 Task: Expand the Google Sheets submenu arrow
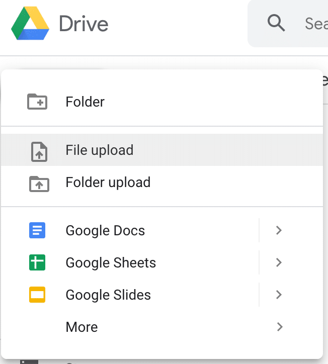[x=279, y=263]
